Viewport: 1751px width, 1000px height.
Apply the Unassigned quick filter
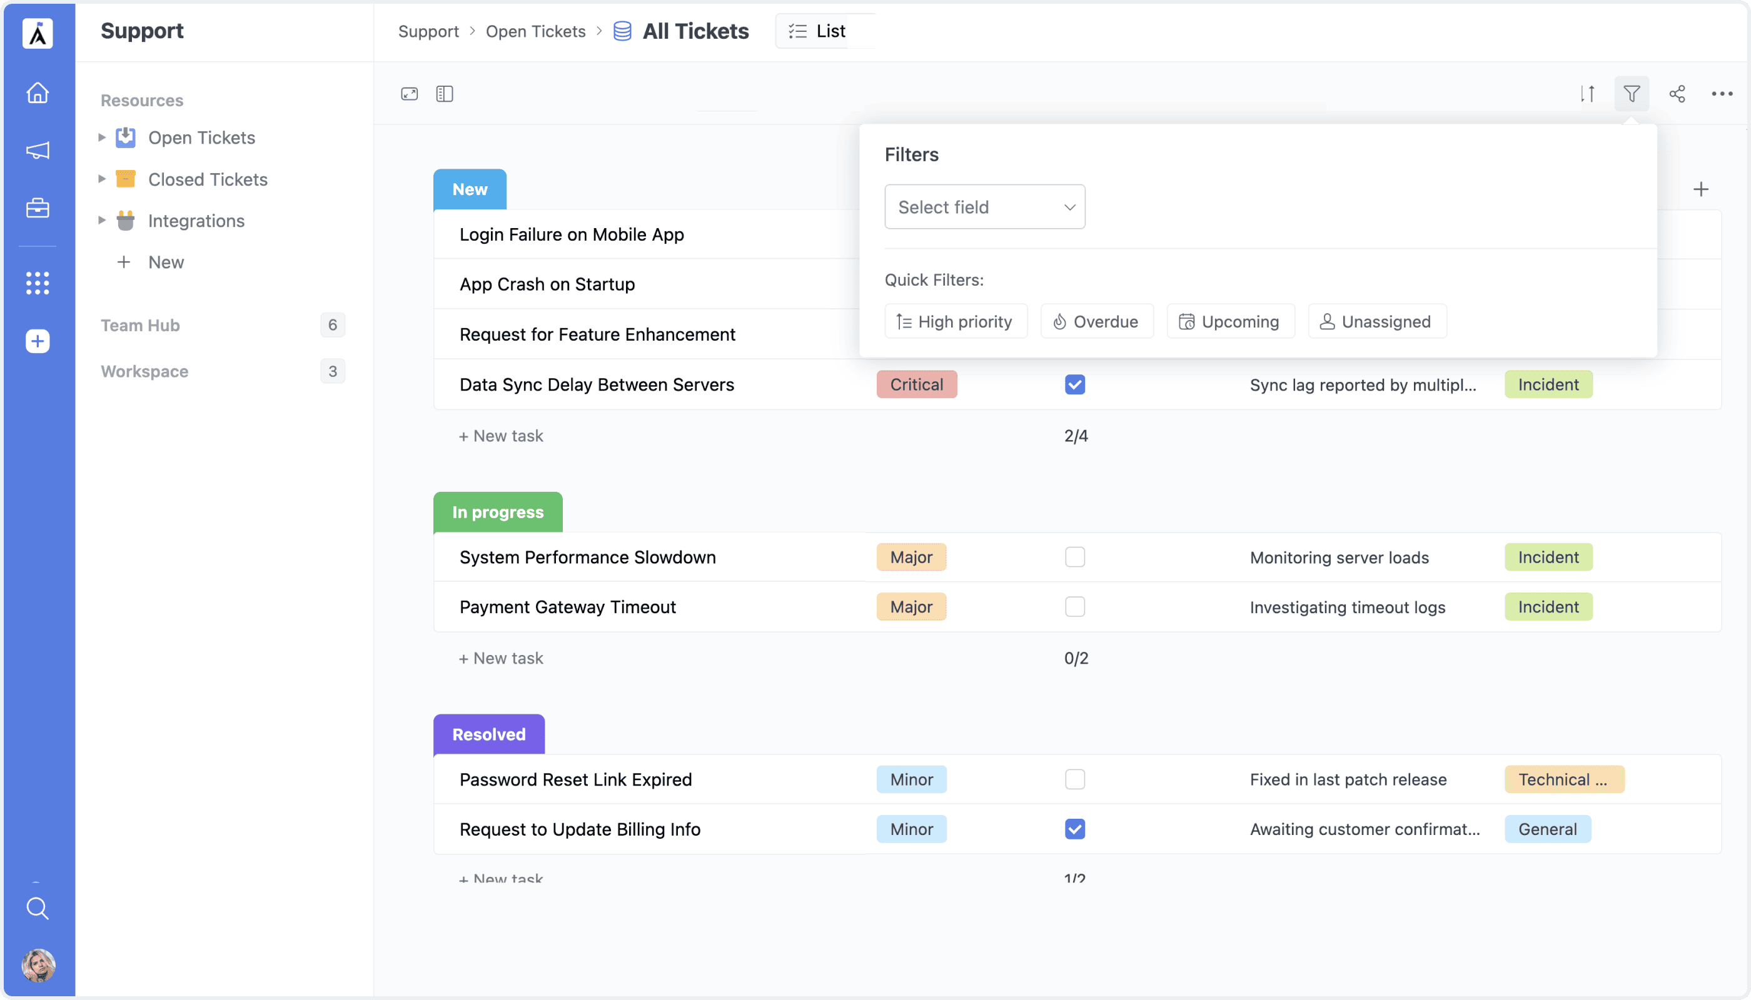(x=1376, y=321)
